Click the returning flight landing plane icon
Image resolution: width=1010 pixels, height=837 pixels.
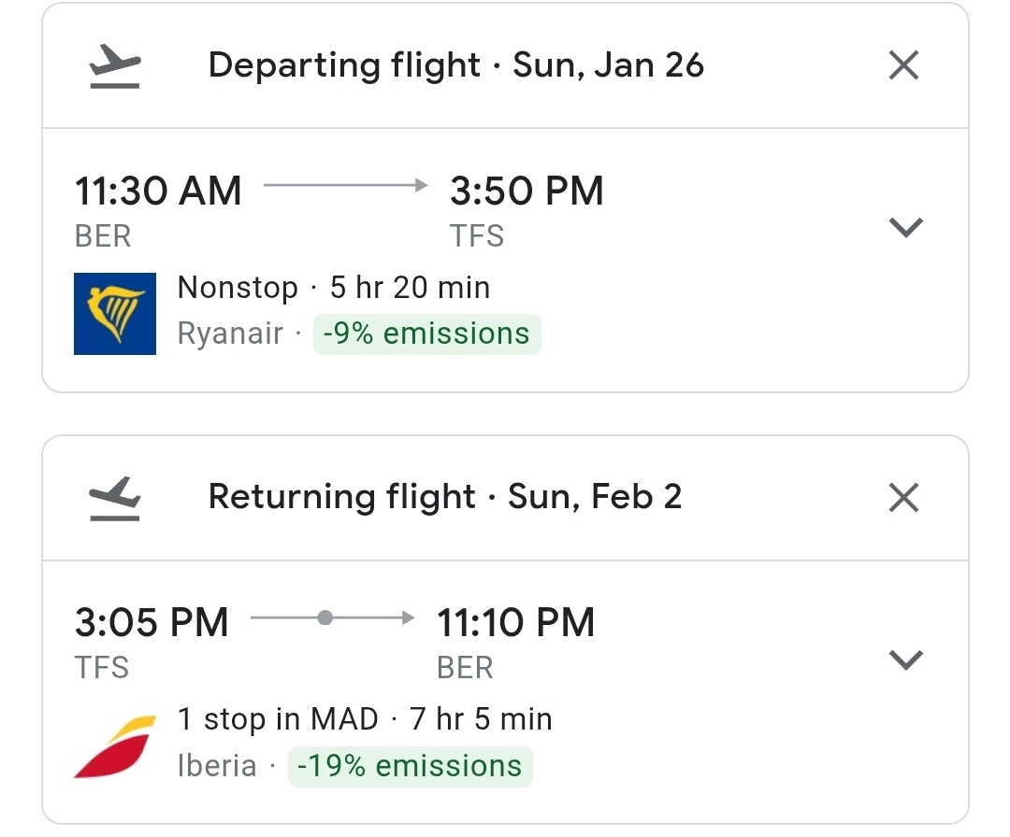[115, 499]
